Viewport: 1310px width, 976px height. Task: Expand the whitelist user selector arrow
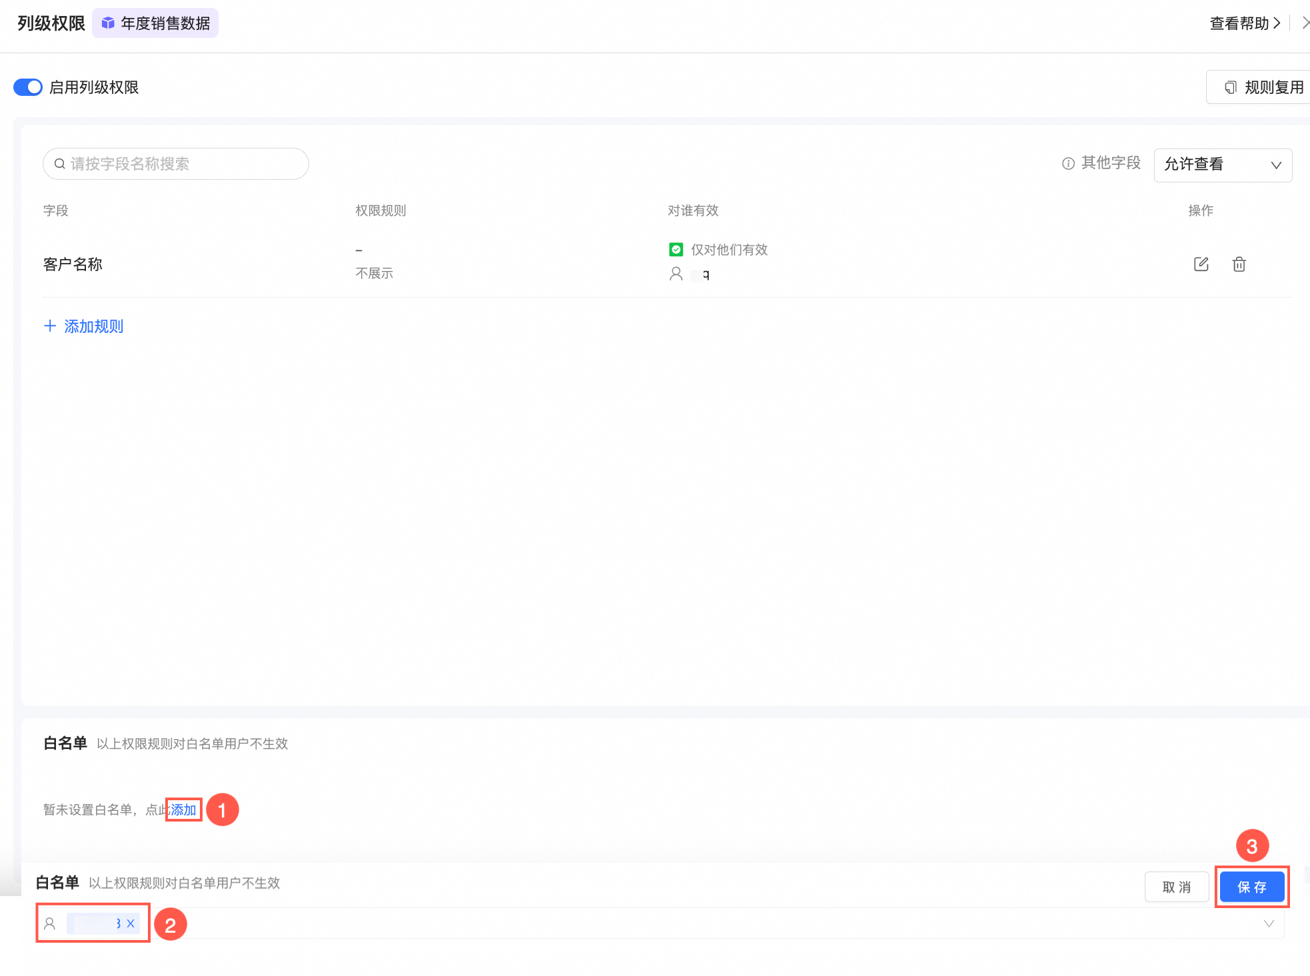[x=1269, y=923]
